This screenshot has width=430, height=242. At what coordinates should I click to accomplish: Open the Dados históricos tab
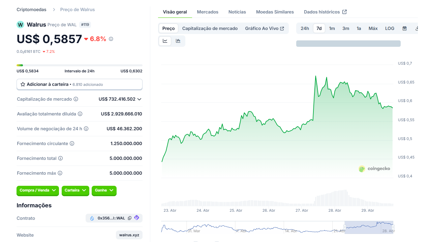(325, 12)
